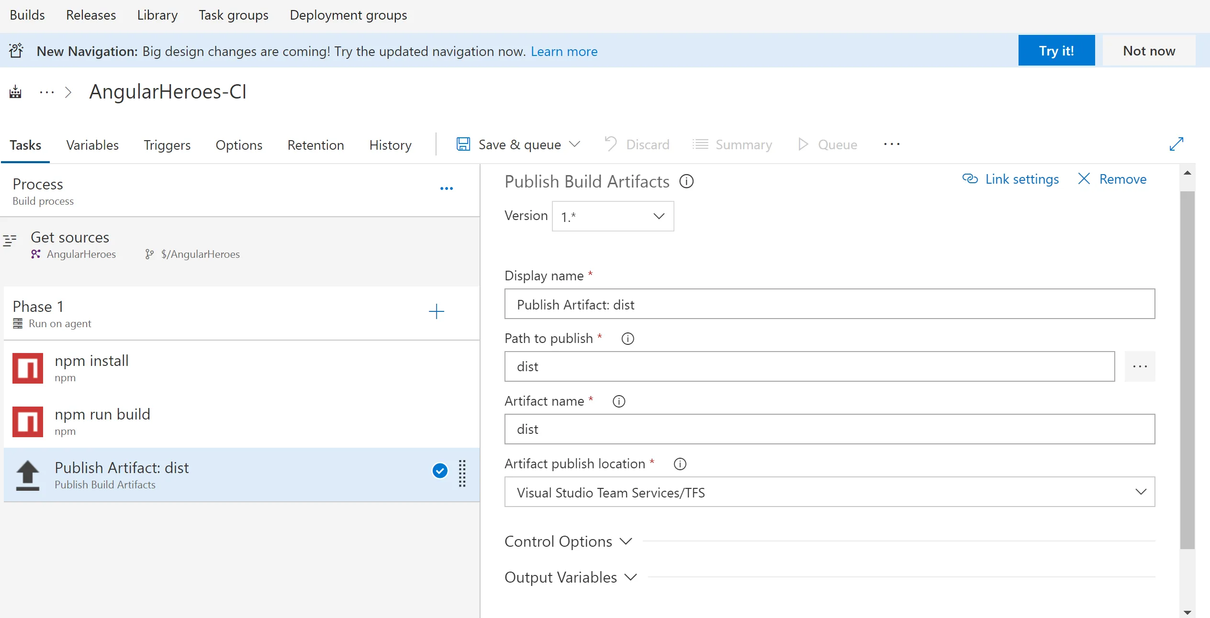Open the Releases menu item
This screenshot has width=1210, height=618.
pyautogui.click(x=91, y=15)
